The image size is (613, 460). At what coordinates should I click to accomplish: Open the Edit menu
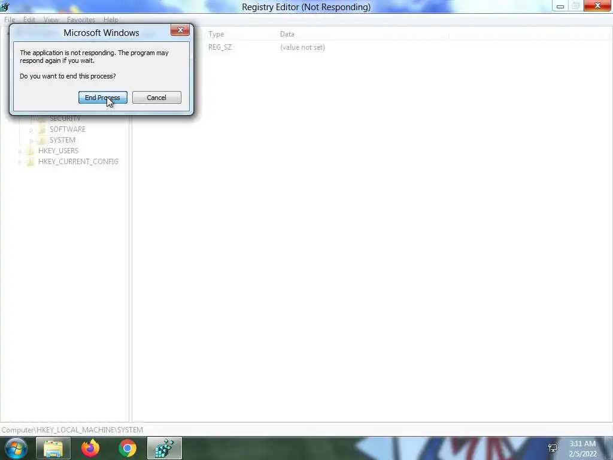[x=29, y=20]
